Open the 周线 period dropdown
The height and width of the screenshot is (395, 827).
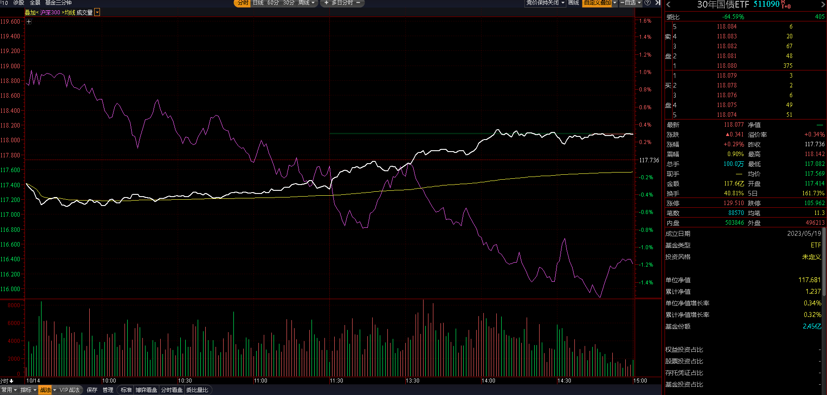[x=306, y=3]
